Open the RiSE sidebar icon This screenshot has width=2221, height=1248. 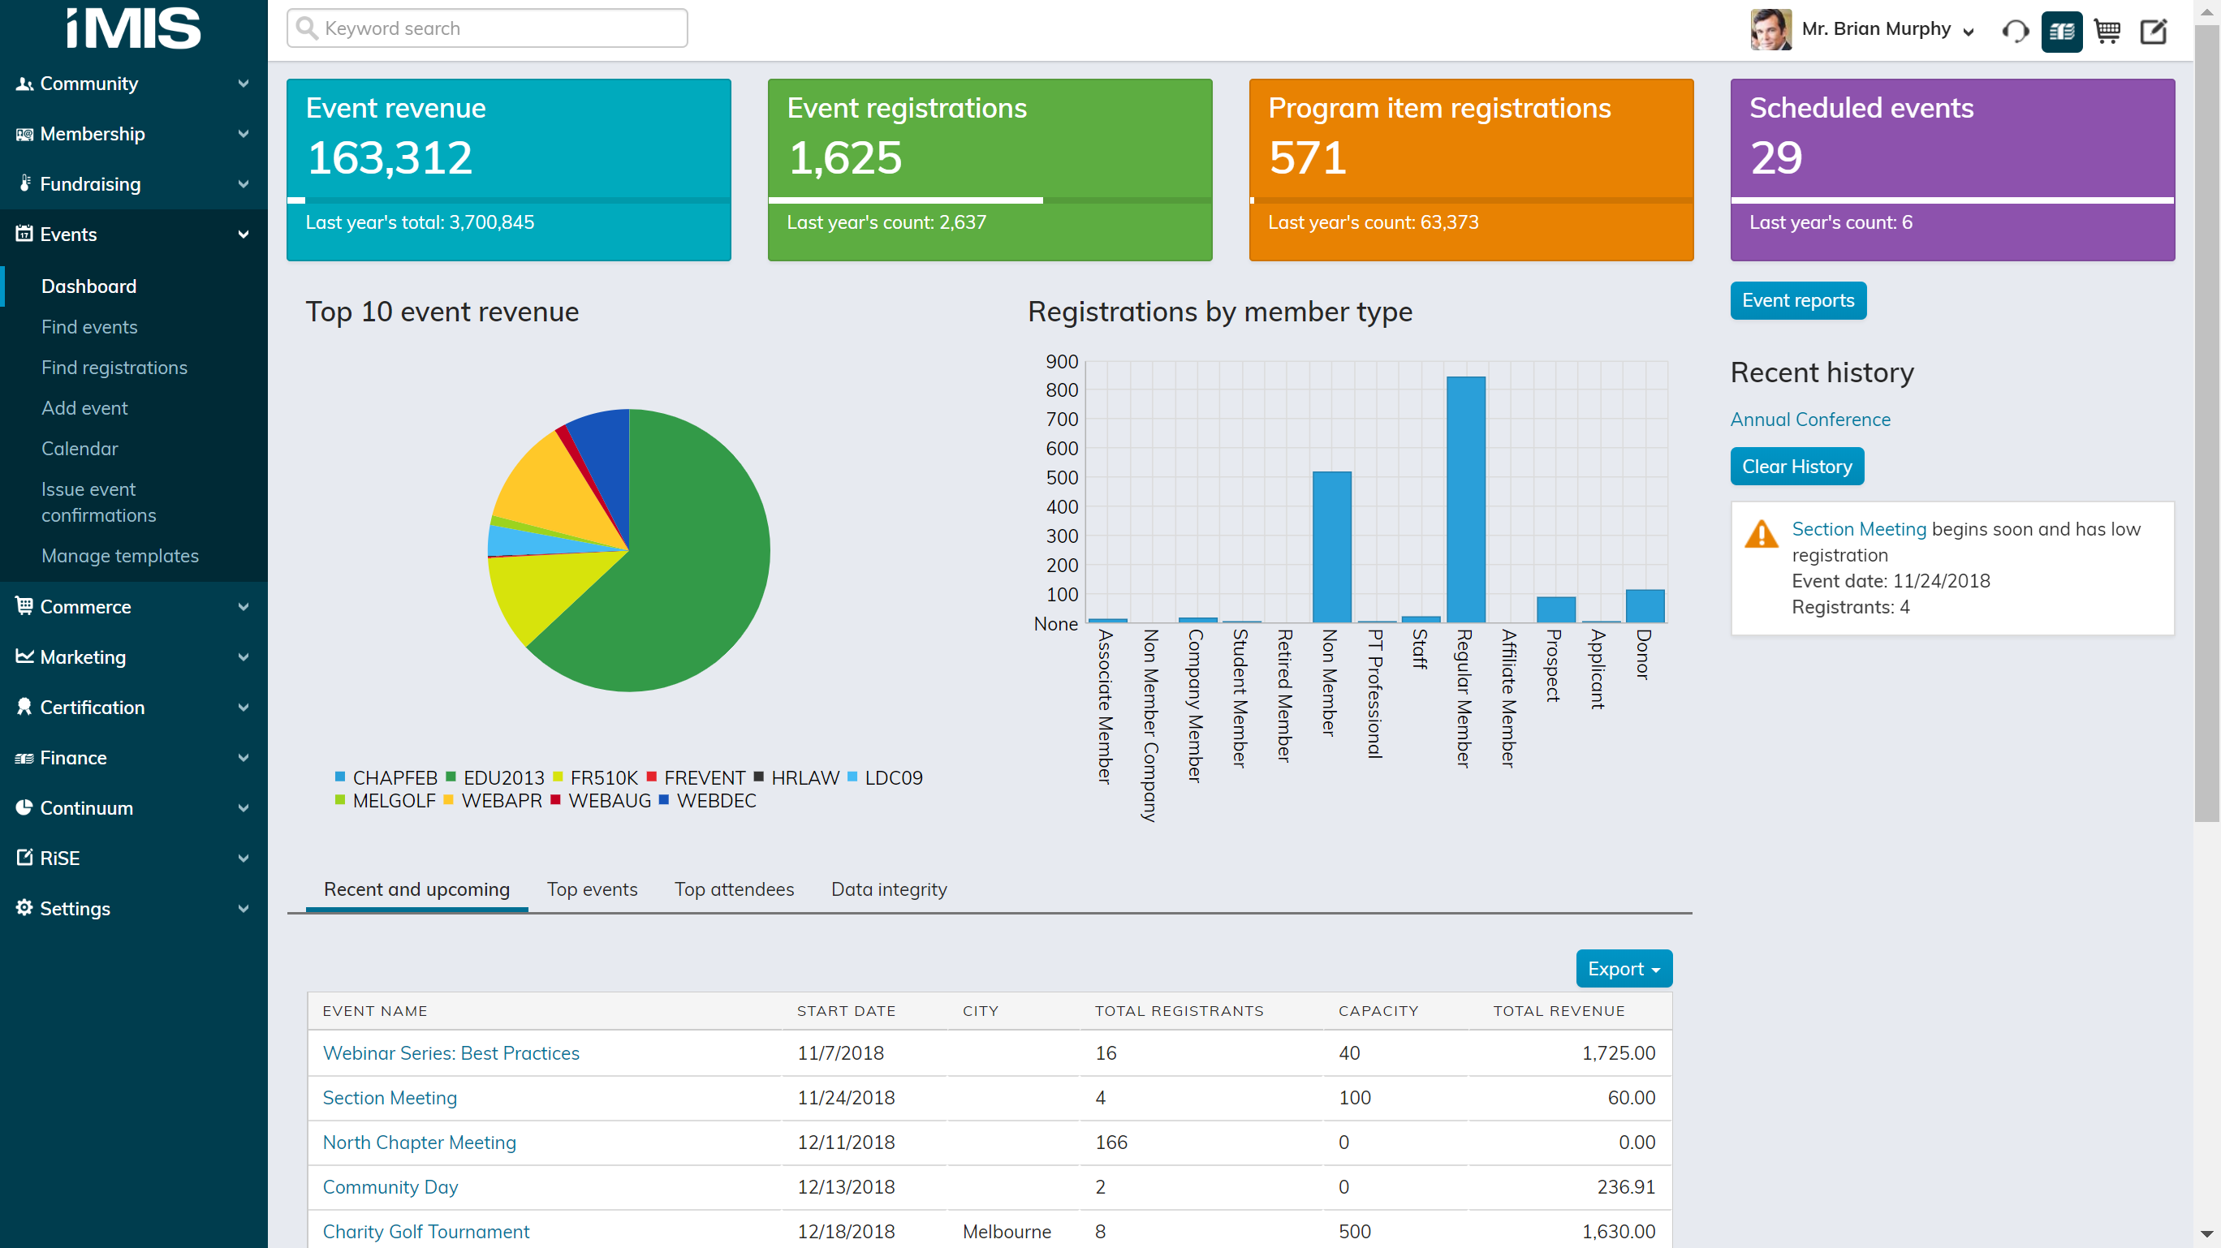[24, 858]
